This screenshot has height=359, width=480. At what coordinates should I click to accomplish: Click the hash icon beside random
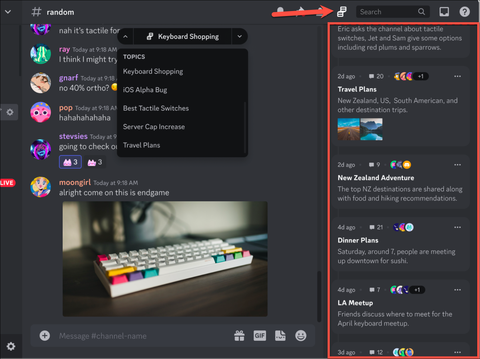click(36, 12)
